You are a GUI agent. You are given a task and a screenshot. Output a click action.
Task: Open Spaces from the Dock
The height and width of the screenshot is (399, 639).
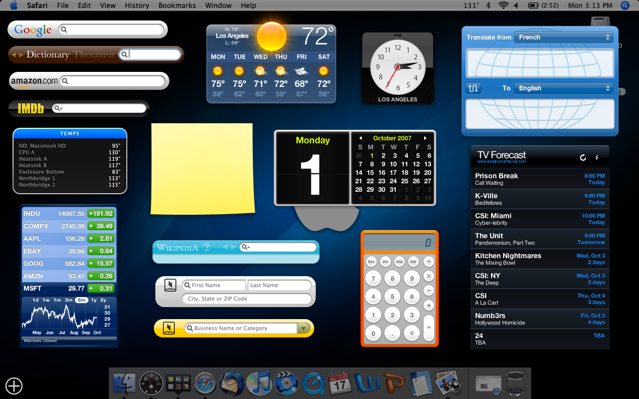point(178,383)
